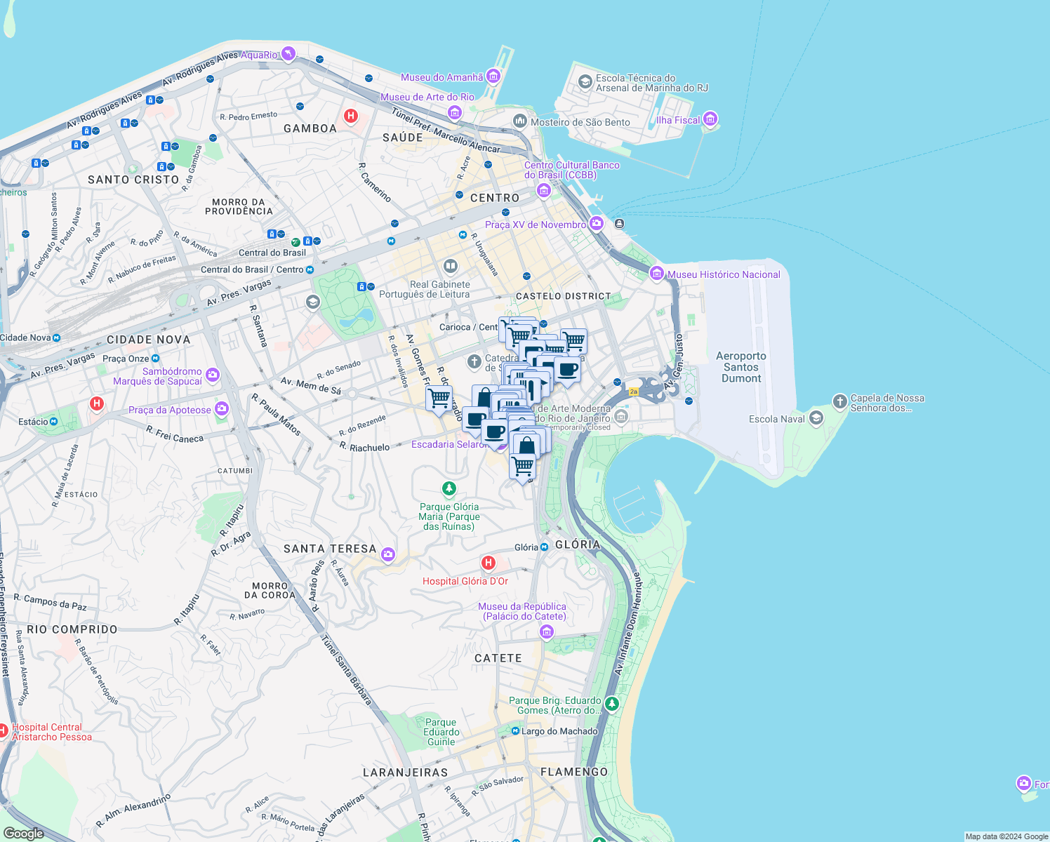Click the coffee cup marker farthest east

click(x=567, y=370)
